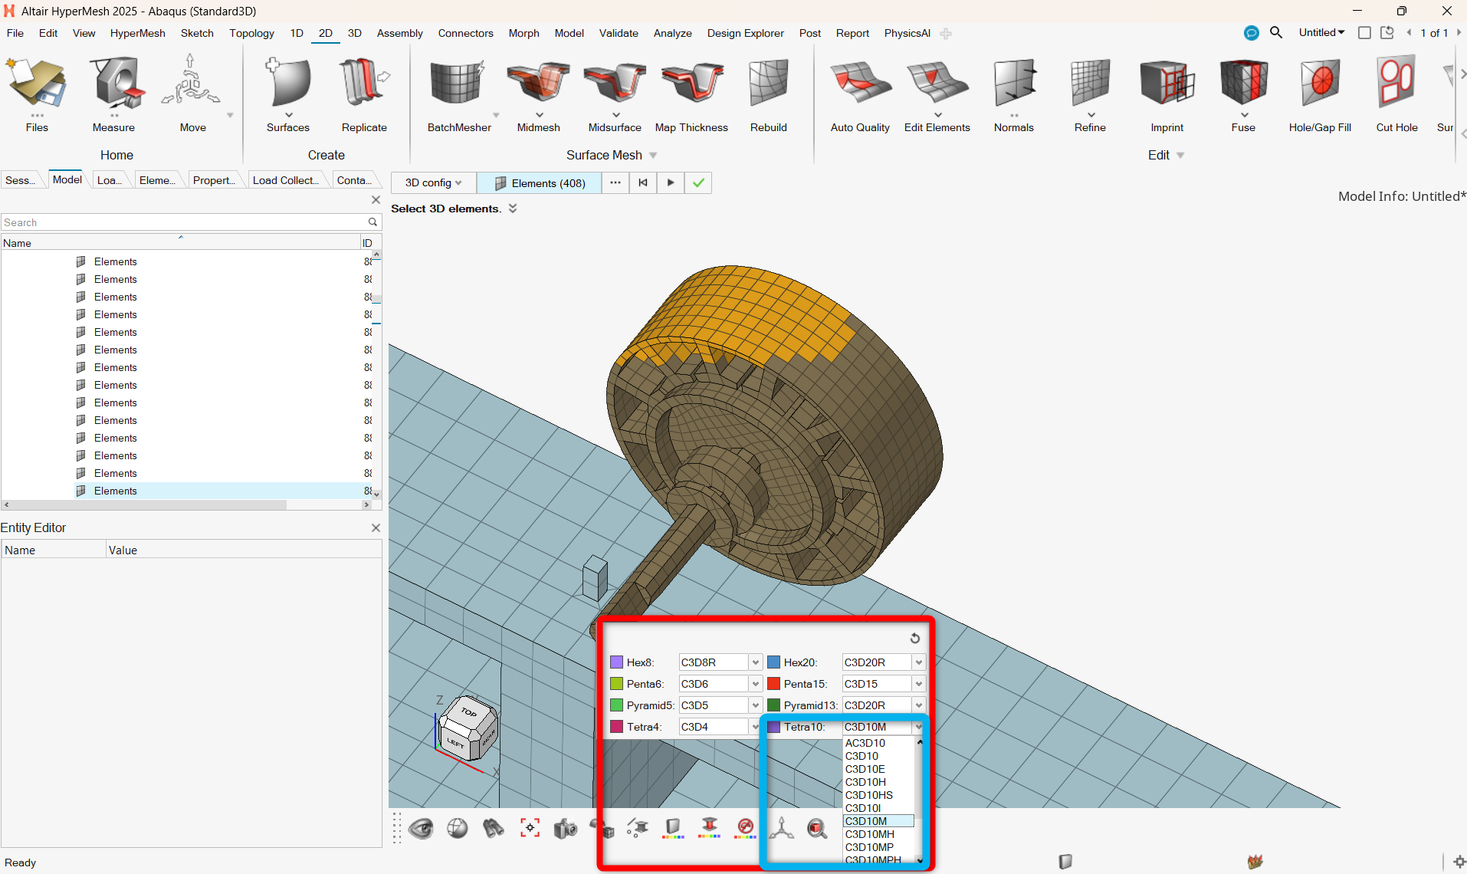The image size is (1467, 874).
Task: Open the Hex20 element type dropdown
Action: click(x=919, y=662)
